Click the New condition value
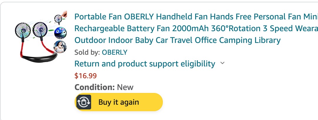The image size is (318, 120). click(125, 87)
